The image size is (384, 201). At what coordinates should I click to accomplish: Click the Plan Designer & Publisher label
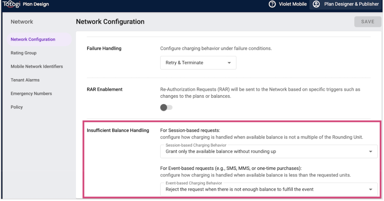click(351, 4)
